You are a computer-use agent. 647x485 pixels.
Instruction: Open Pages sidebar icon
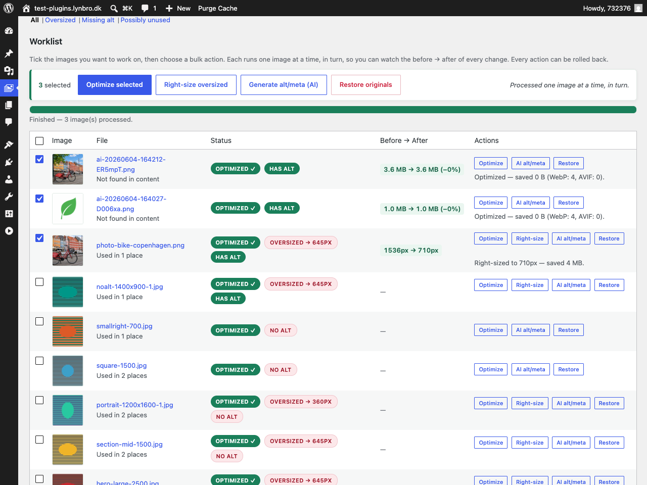click(9, 105)
